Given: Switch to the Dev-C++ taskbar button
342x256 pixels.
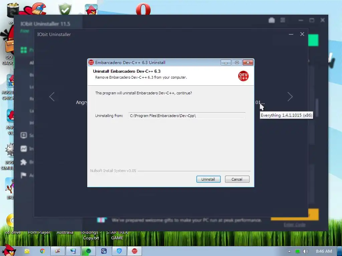Looking at the screenshot, I should click(x=134, y=251).
